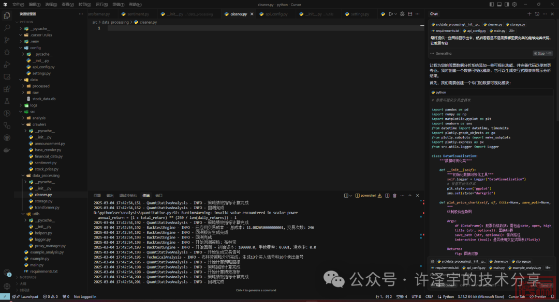Click the 20+ context files chip
The height and width of the screenshot is (302, 559).
511,31
